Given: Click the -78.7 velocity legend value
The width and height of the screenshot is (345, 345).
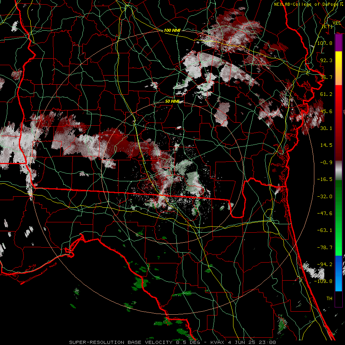Looking at the screenshot, I should point(325,248).
